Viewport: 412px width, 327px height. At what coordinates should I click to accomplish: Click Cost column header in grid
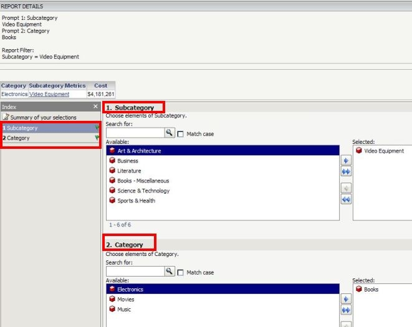pos(100,85)
